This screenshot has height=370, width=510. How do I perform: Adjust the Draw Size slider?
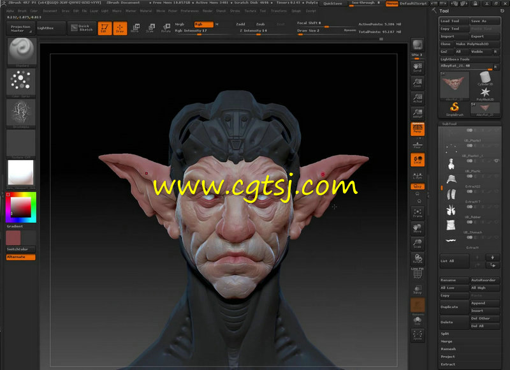326,31
